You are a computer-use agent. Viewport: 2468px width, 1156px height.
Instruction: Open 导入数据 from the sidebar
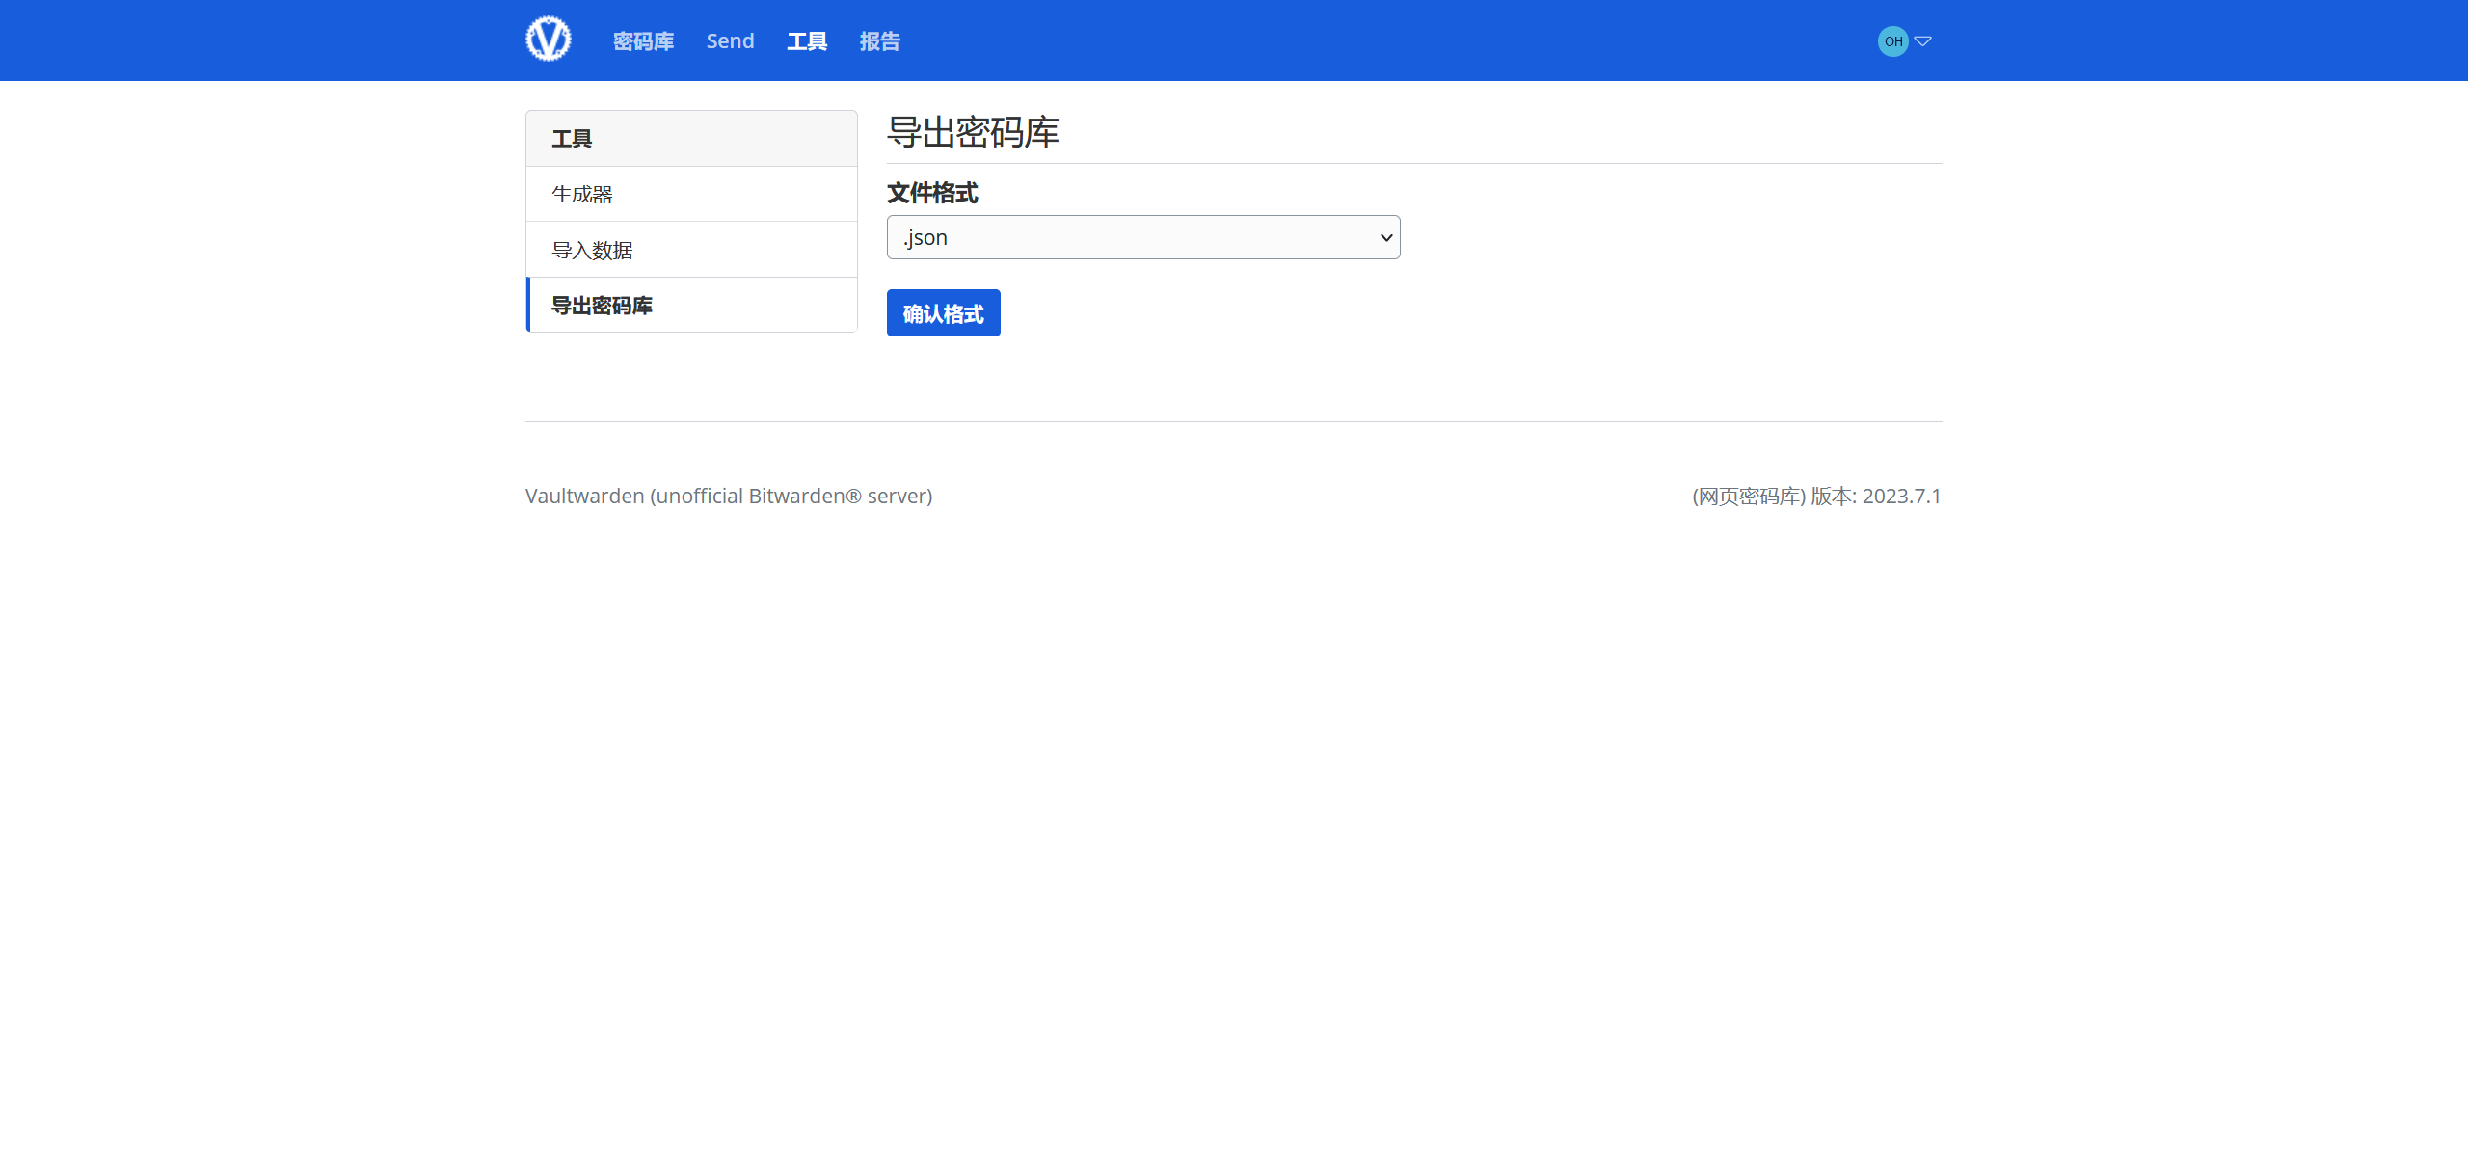(x=591, y=250)
